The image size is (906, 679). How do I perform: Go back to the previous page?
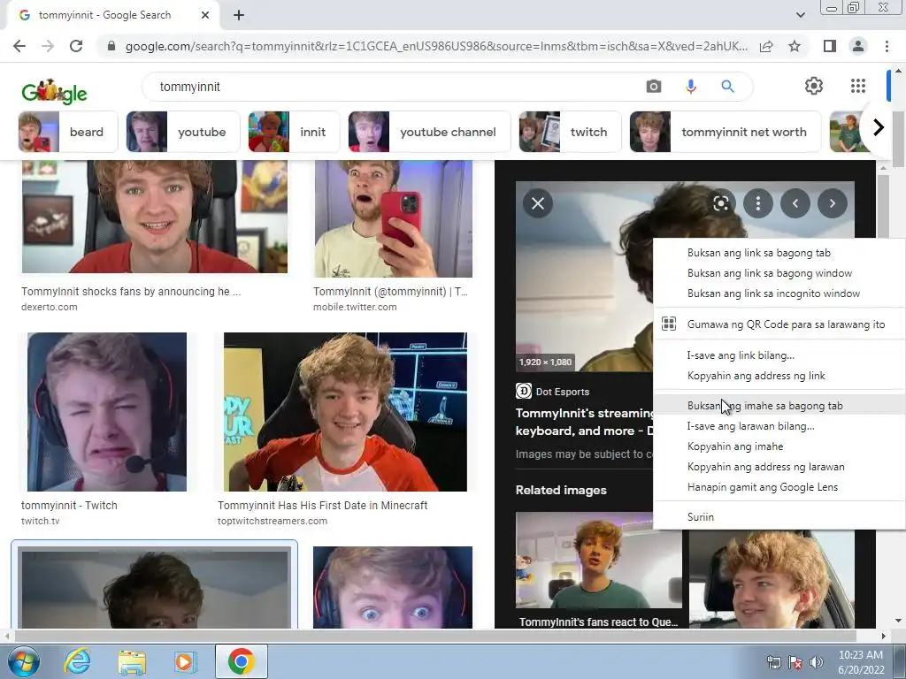[19, 46]
